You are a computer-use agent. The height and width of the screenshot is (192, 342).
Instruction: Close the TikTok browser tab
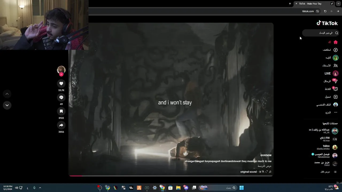tap(296, 3)
